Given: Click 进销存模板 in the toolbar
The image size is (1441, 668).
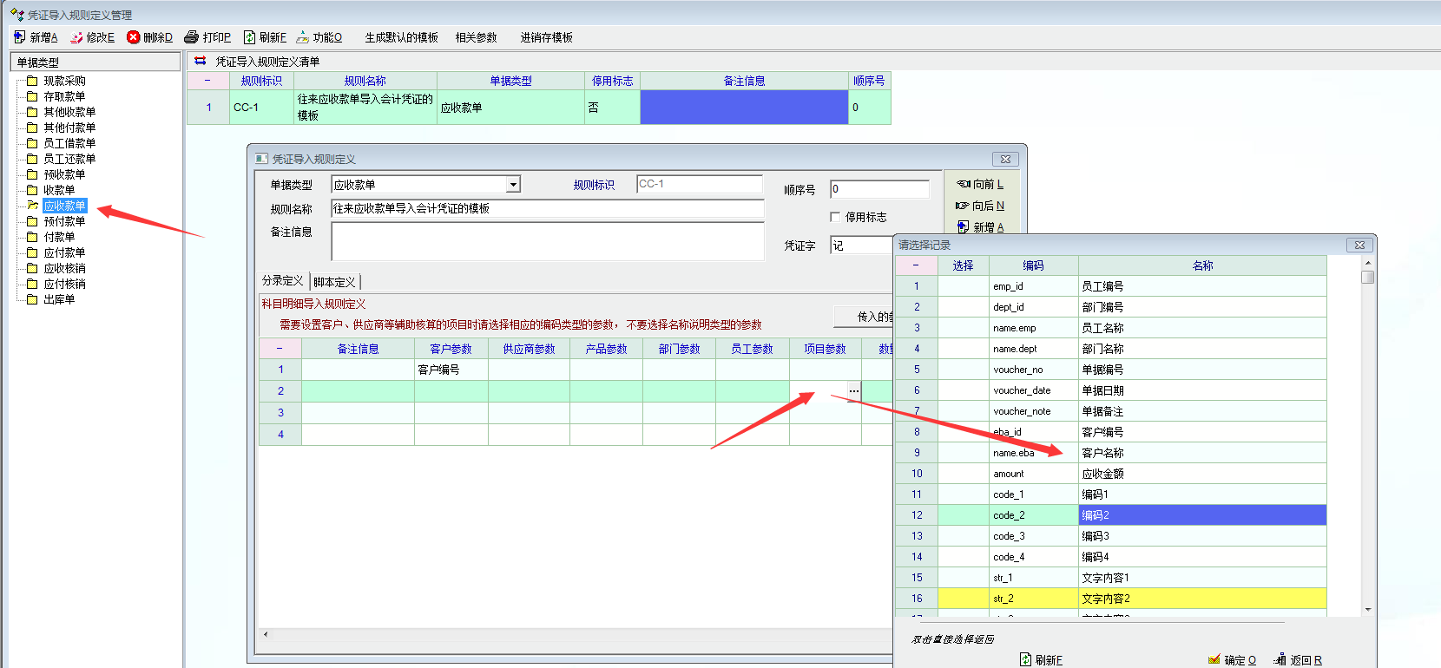Looking at the screenshot, I should (x=546, y=37).
